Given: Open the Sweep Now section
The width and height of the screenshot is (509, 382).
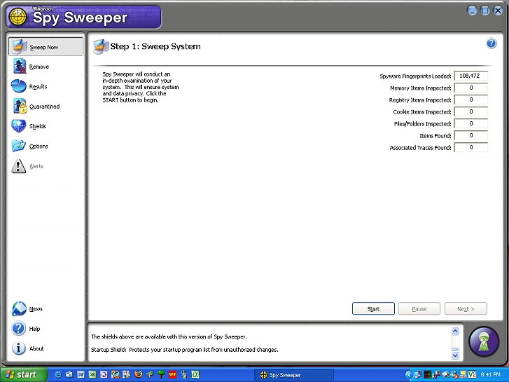Looking at the screenshot, I should click(x=46, y=46).
